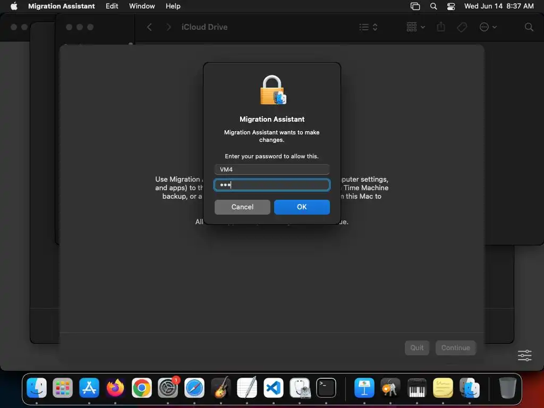Open the piano keyboard app in the Dock

[416, 387]
